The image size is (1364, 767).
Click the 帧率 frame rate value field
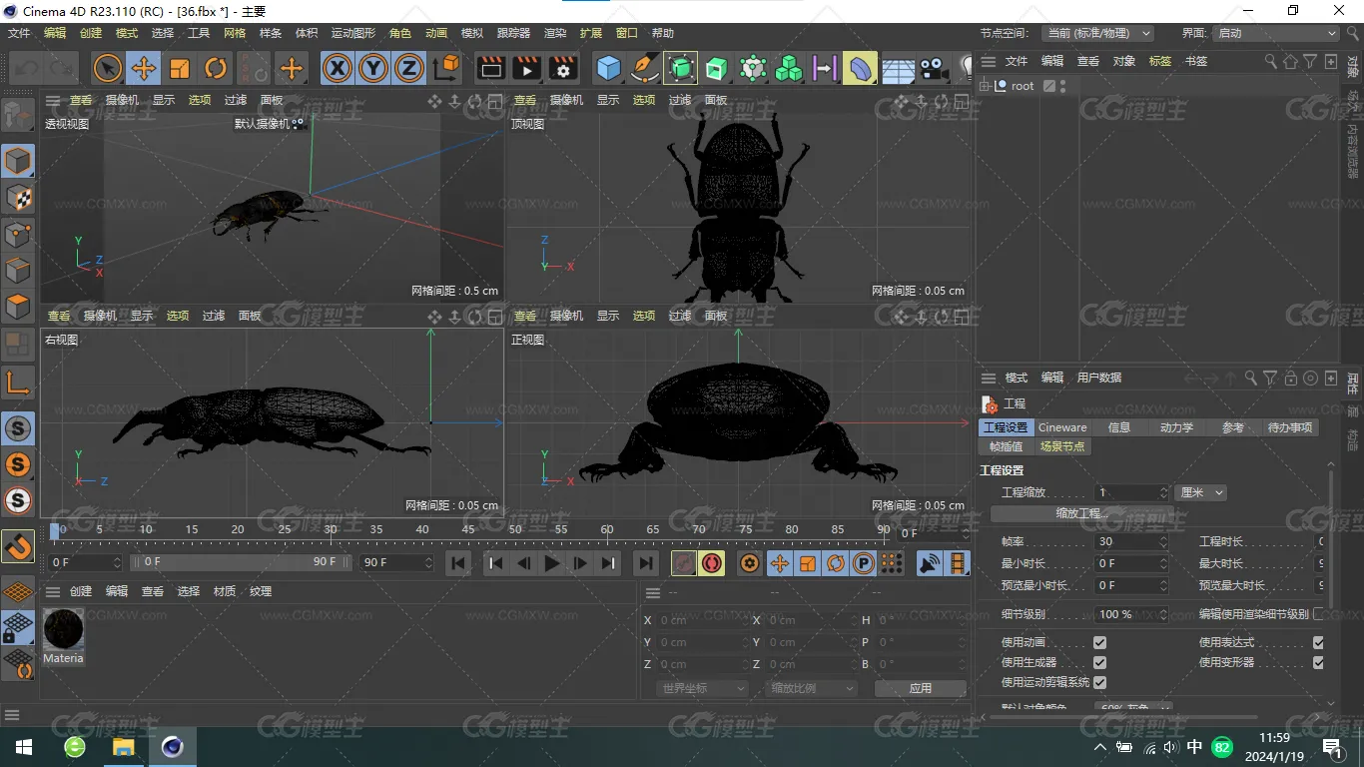1130,541
